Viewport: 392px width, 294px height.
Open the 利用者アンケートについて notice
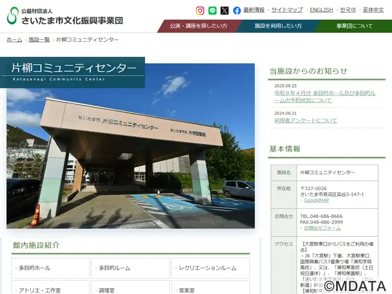click(x=306, y=121)
